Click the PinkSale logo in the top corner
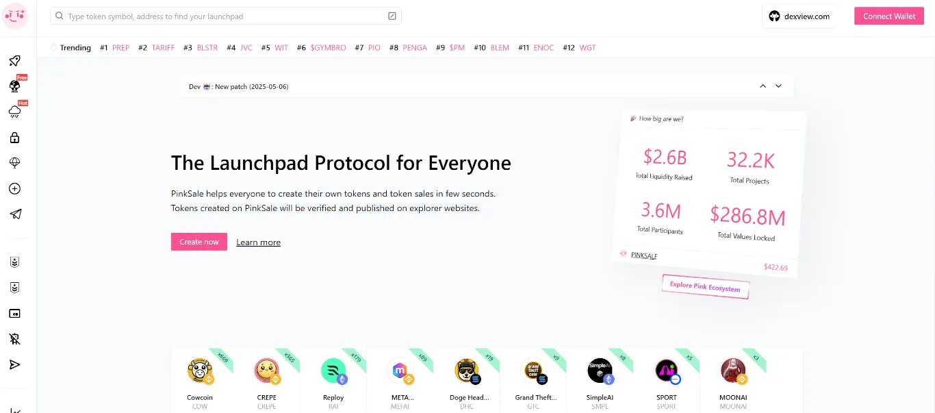This screenshot has width=935, height=413. (16, 15)
